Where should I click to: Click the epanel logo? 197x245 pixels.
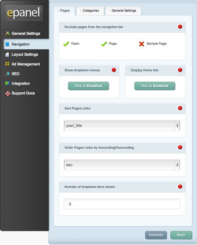tap(24, 13)
